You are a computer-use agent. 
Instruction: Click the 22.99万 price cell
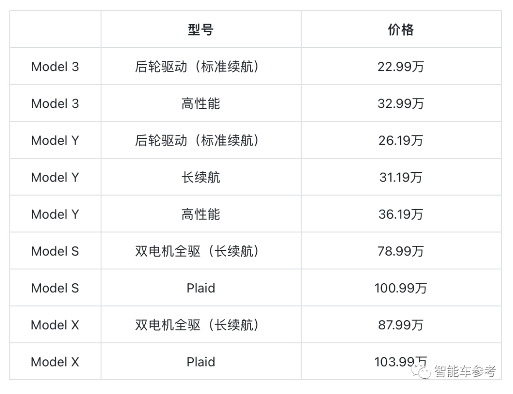pyautogui.click(x=401, y=67)
